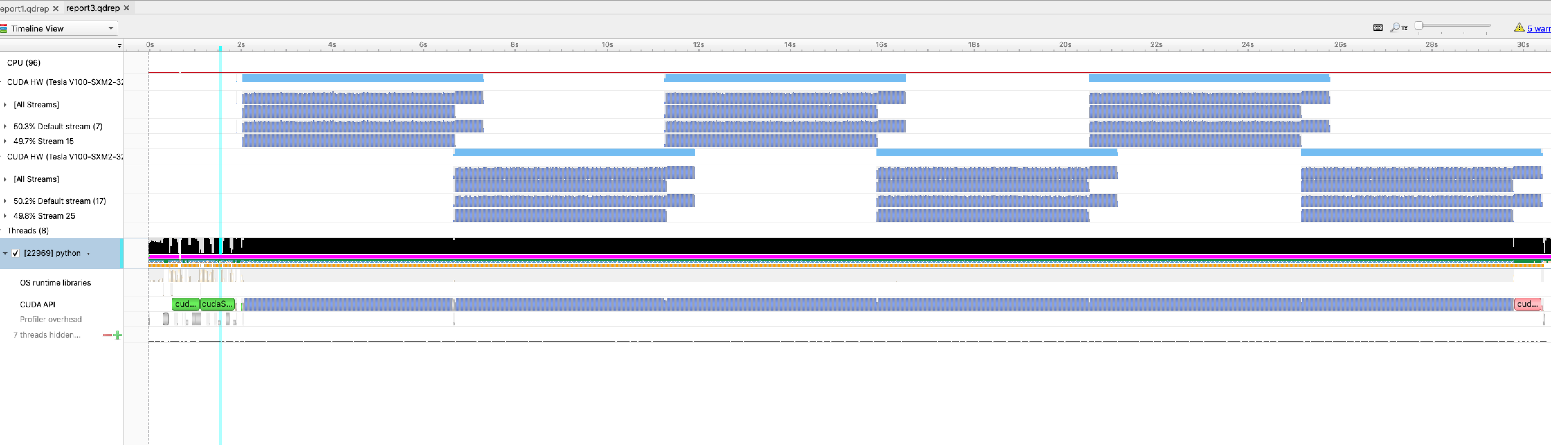This screenshot has width=1551, height=445.
Task: Select the OS runtime libraries row
Action: [61, 282]
